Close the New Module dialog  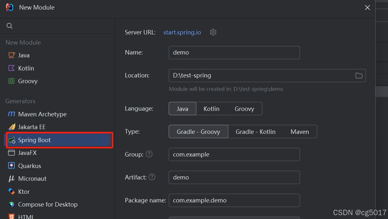(x=367, y=8)
